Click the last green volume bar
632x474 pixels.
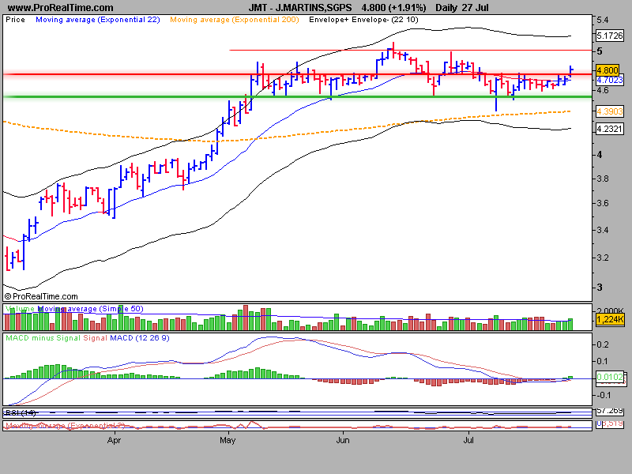570,324
